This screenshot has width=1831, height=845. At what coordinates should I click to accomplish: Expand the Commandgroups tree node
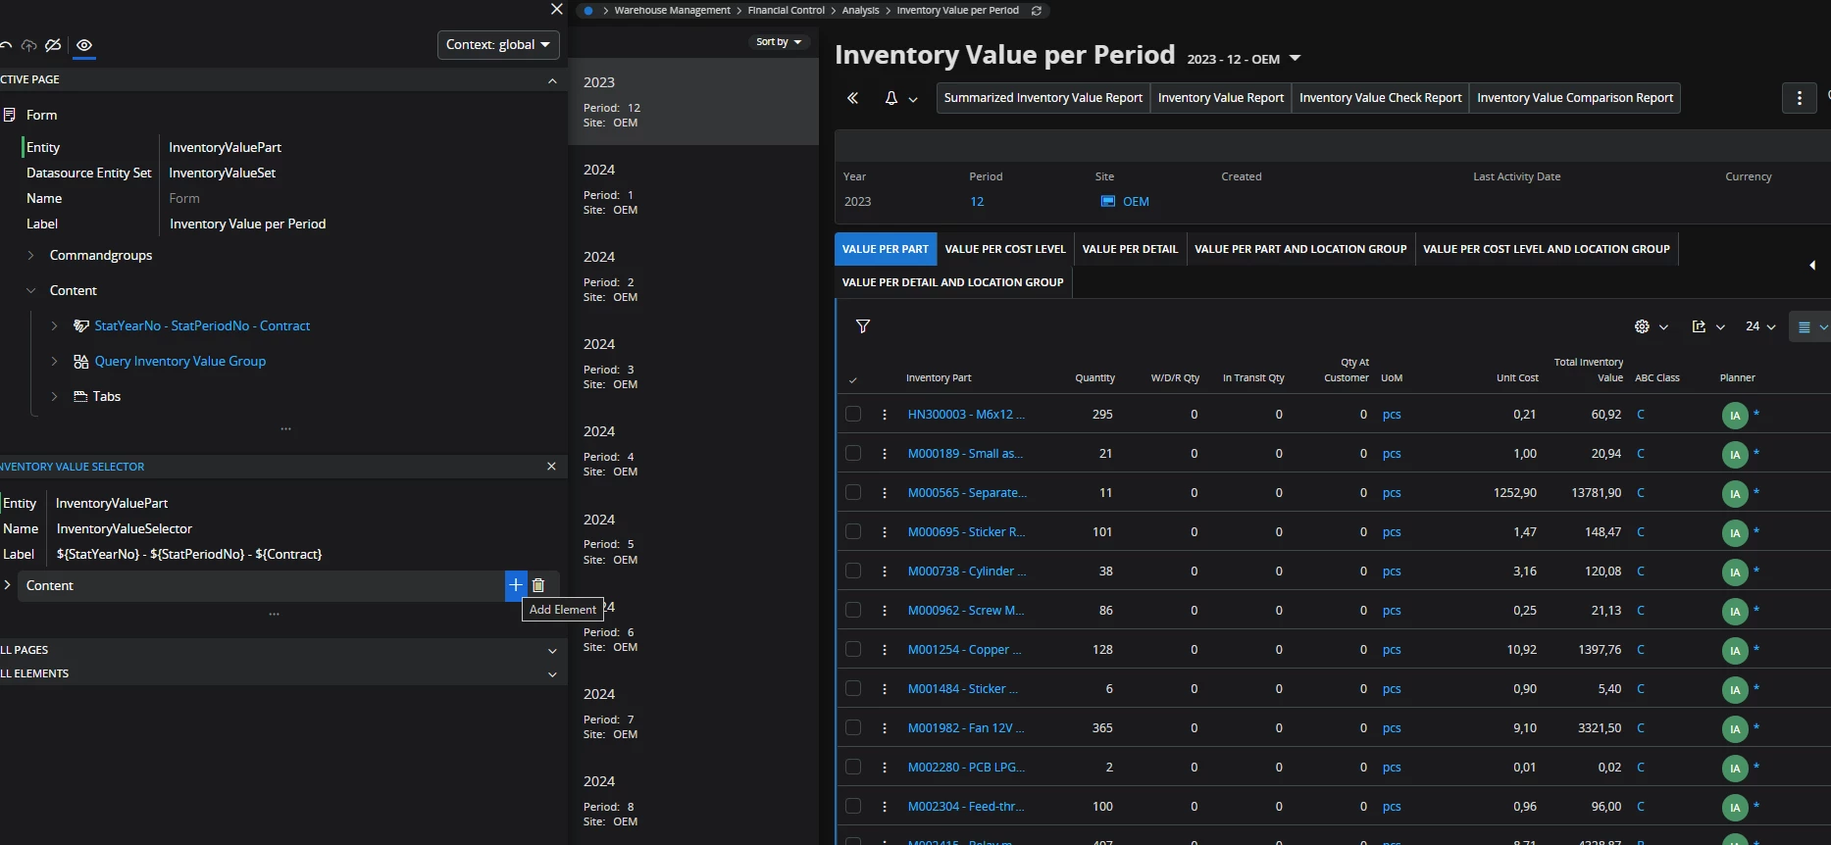tap(31, 256)
